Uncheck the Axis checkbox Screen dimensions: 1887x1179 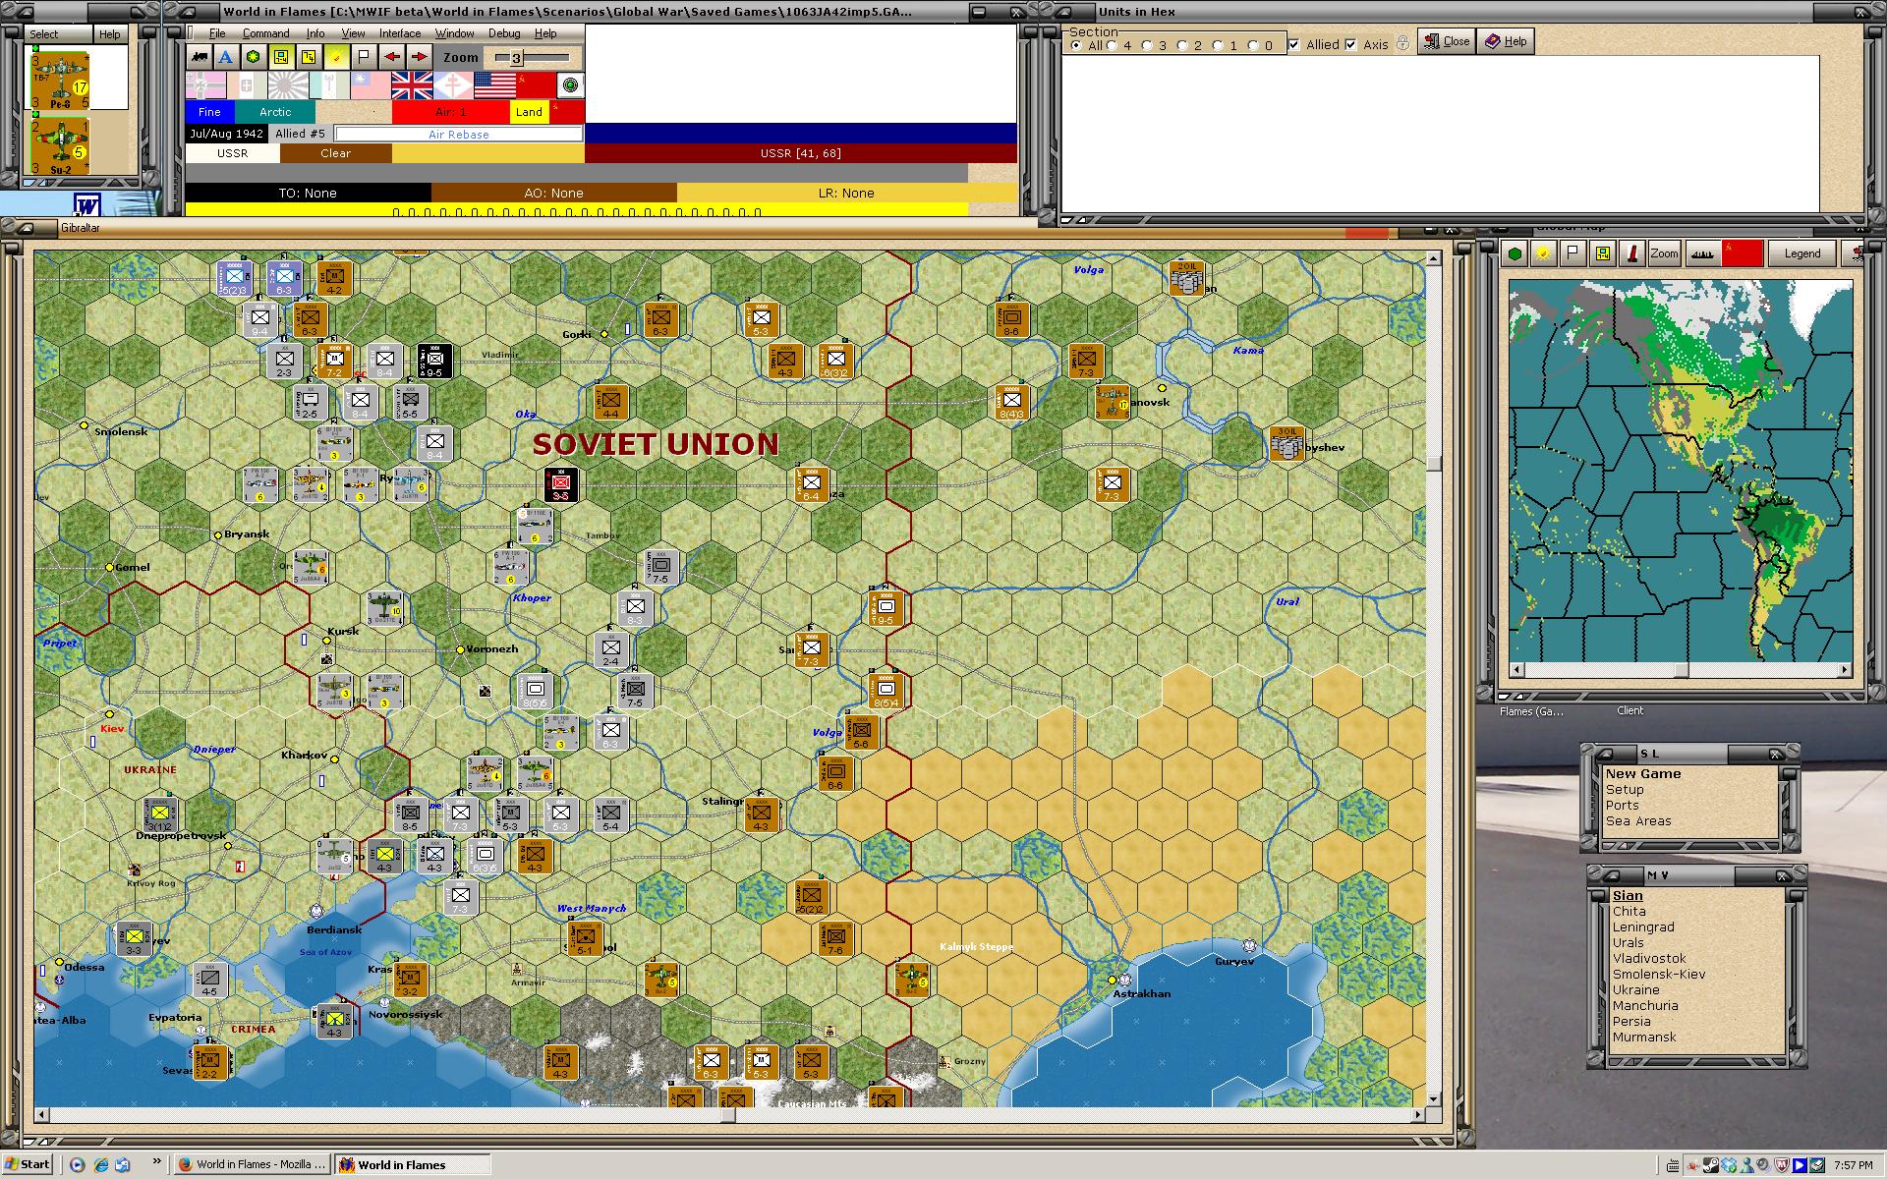1351,44
